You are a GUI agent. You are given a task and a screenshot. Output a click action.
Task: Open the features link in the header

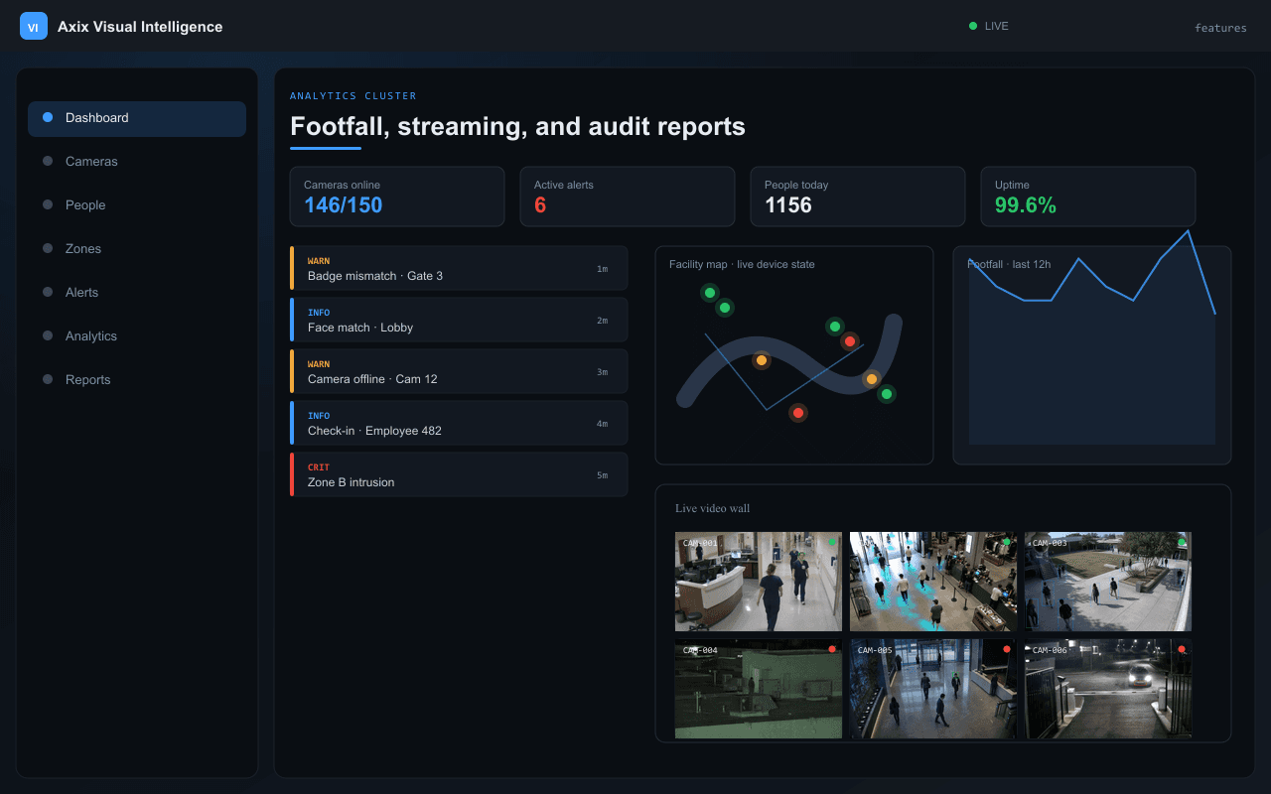(x=1220, y=28)
